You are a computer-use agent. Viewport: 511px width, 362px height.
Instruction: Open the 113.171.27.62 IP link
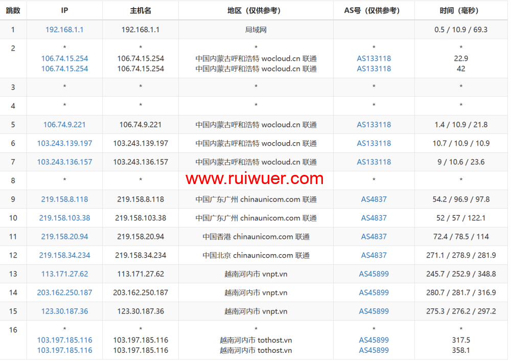[x=64, y=274]
